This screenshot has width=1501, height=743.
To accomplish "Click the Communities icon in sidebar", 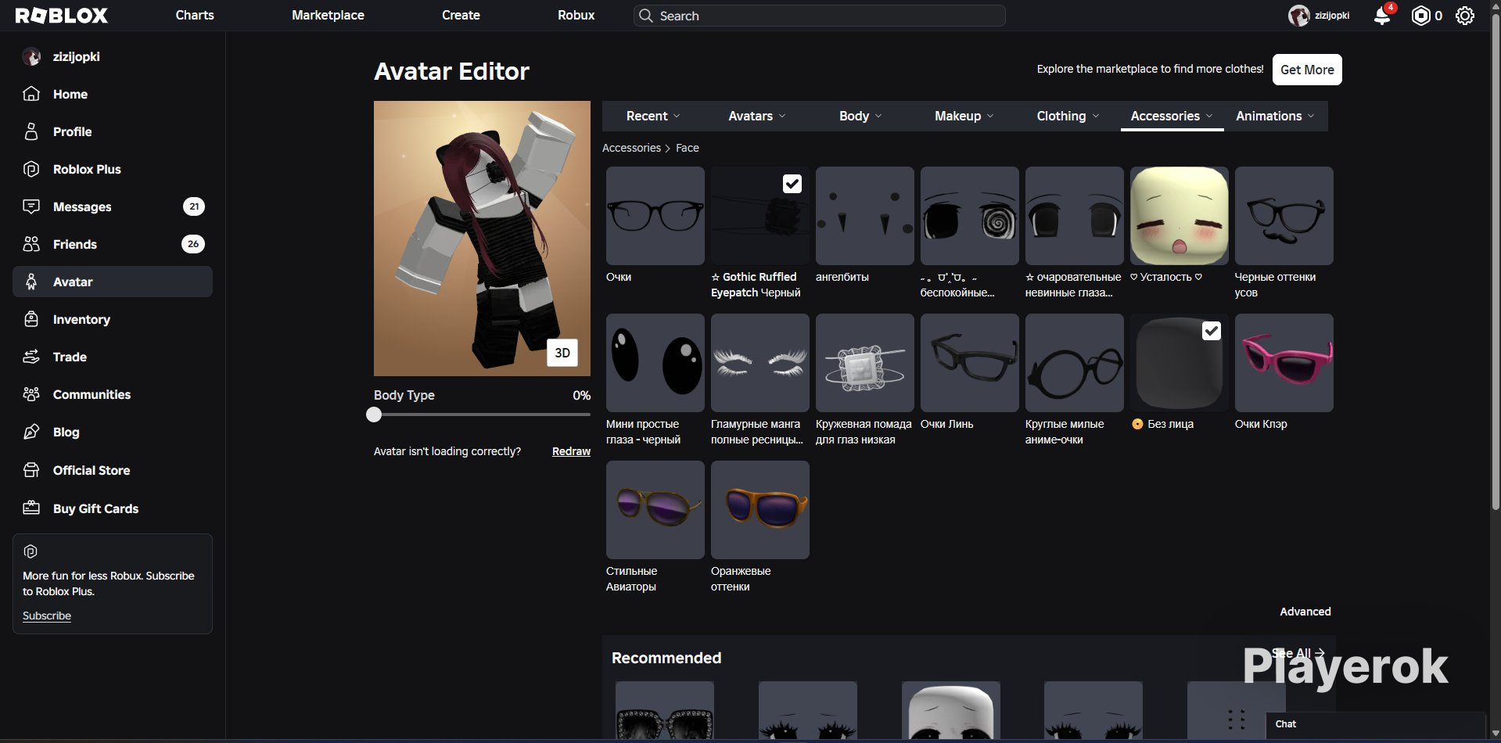I will (31, 394).
